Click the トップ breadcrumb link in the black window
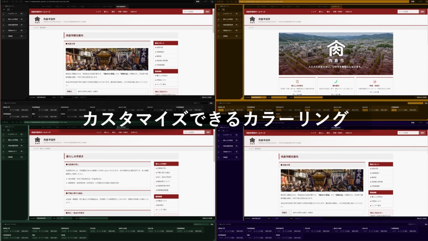The image size is (428, 241). (x=36, y=28)
